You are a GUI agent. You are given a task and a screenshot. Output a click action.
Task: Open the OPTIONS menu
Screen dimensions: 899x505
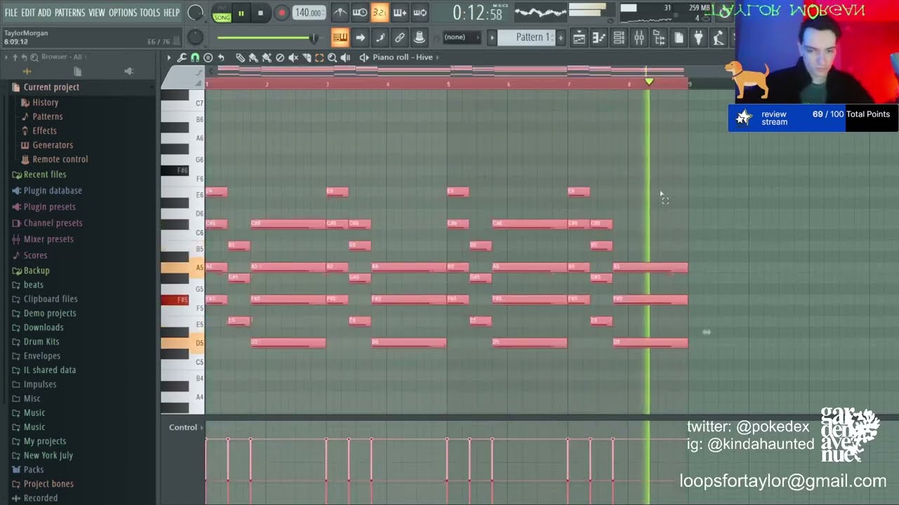tap(122, 13)
